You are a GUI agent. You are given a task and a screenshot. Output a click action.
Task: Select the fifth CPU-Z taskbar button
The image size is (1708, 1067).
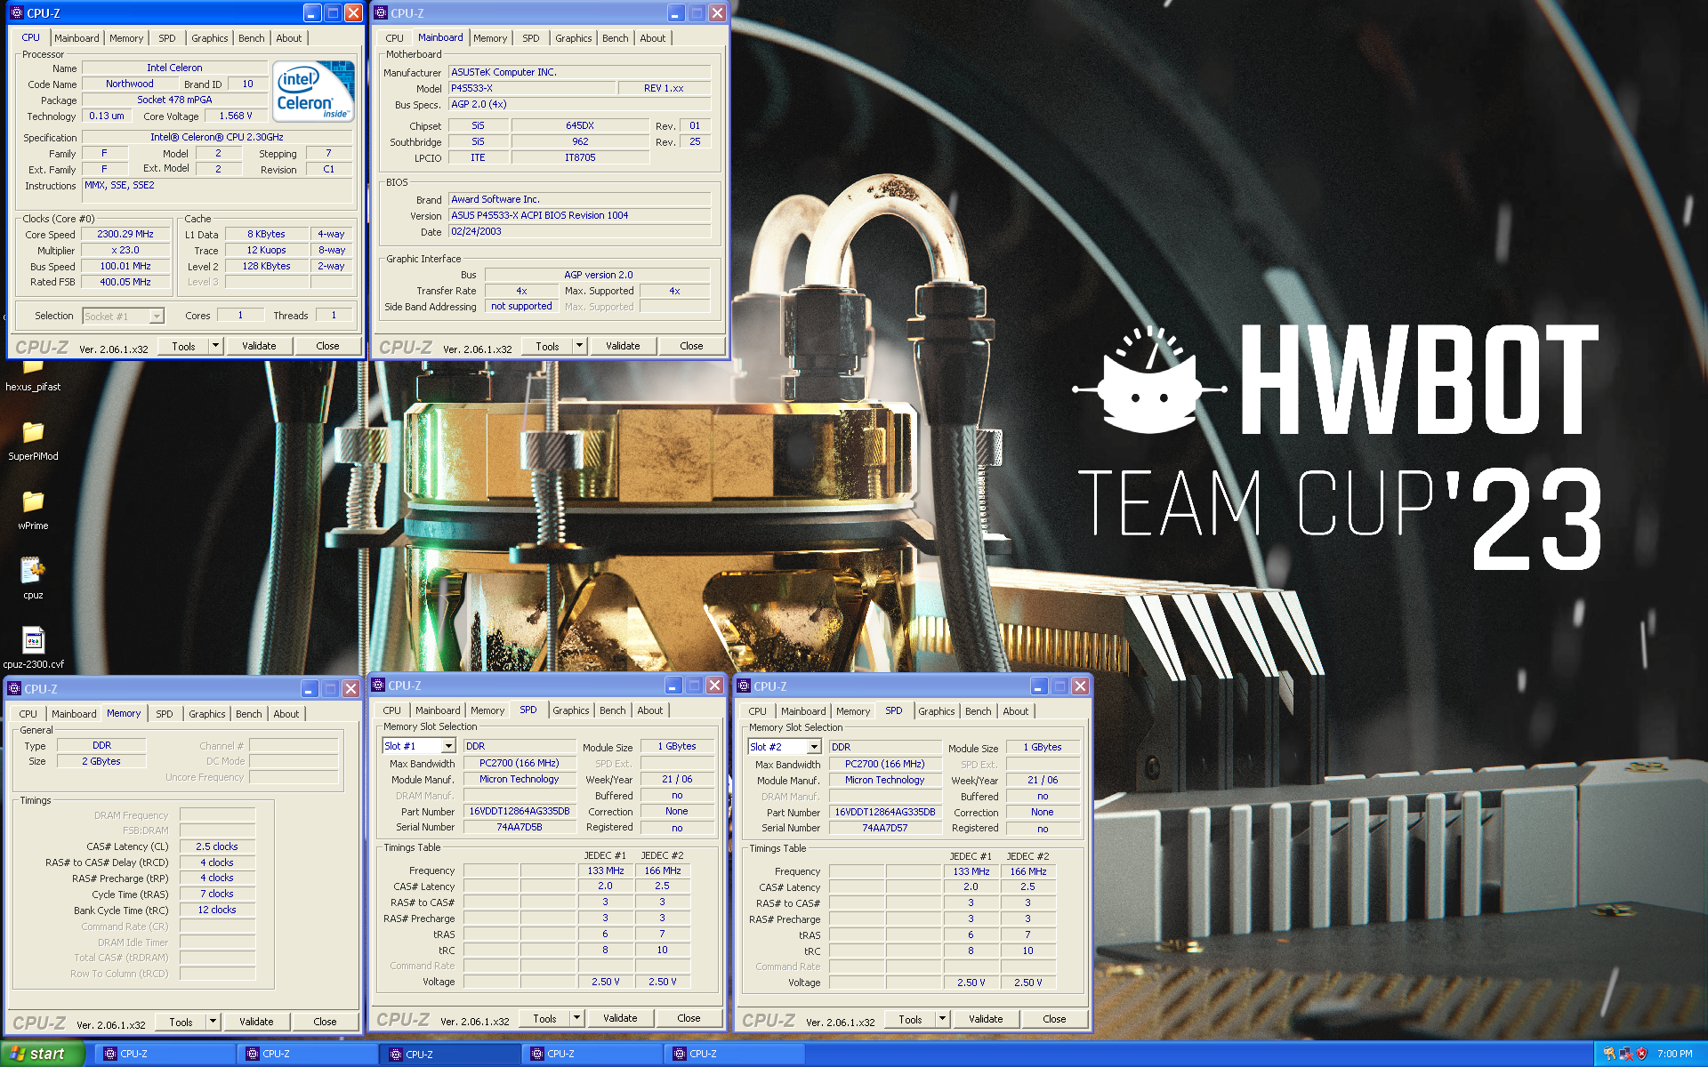pos(735,1054)
